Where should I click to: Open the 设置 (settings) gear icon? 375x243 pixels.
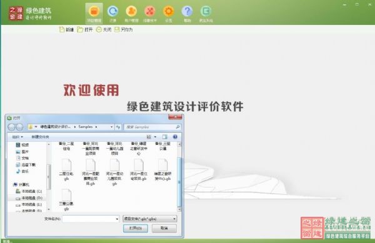[x=169, y=14]
